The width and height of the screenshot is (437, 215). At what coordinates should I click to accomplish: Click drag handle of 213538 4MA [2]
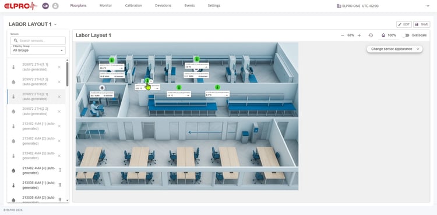pyautogui.click(x=59, y=199)
